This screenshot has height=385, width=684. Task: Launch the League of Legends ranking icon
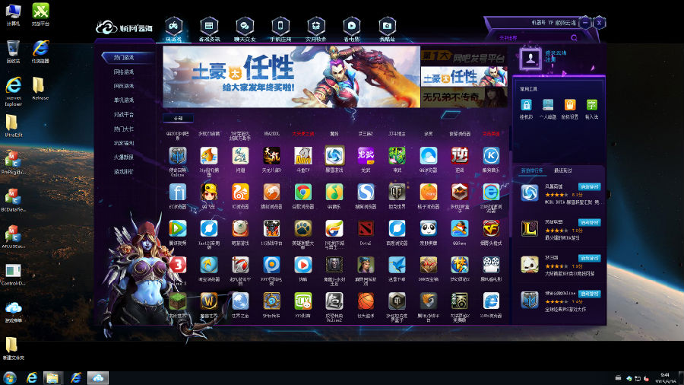tap(529, 229)
